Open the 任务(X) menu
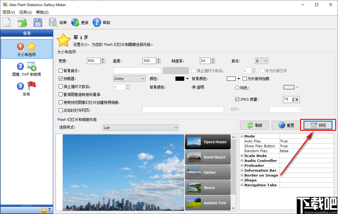Screen dimensions: 338x214 pos(25,12)
